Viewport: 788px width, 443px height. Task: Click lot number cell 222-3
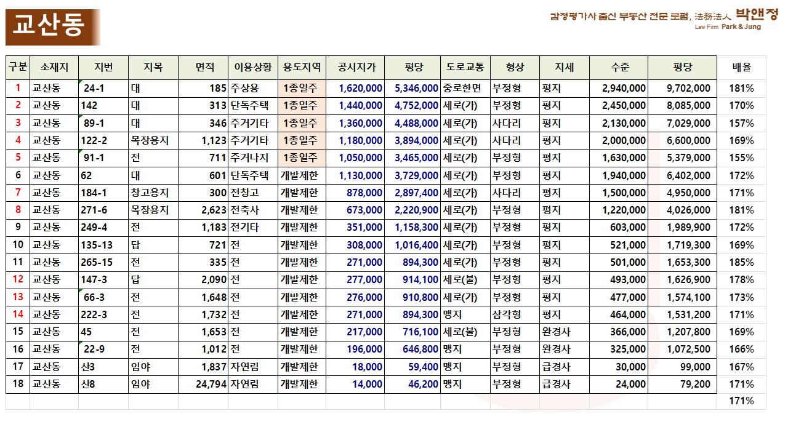pos(103,314)
